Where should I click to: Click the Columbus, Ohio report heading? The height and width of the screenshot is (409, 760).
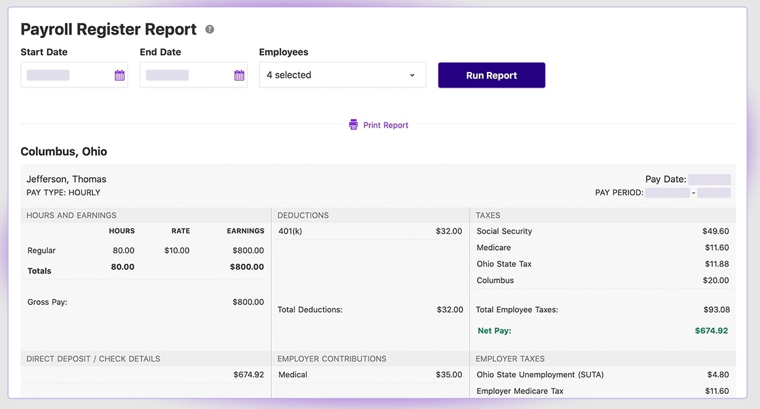[64, 151]
